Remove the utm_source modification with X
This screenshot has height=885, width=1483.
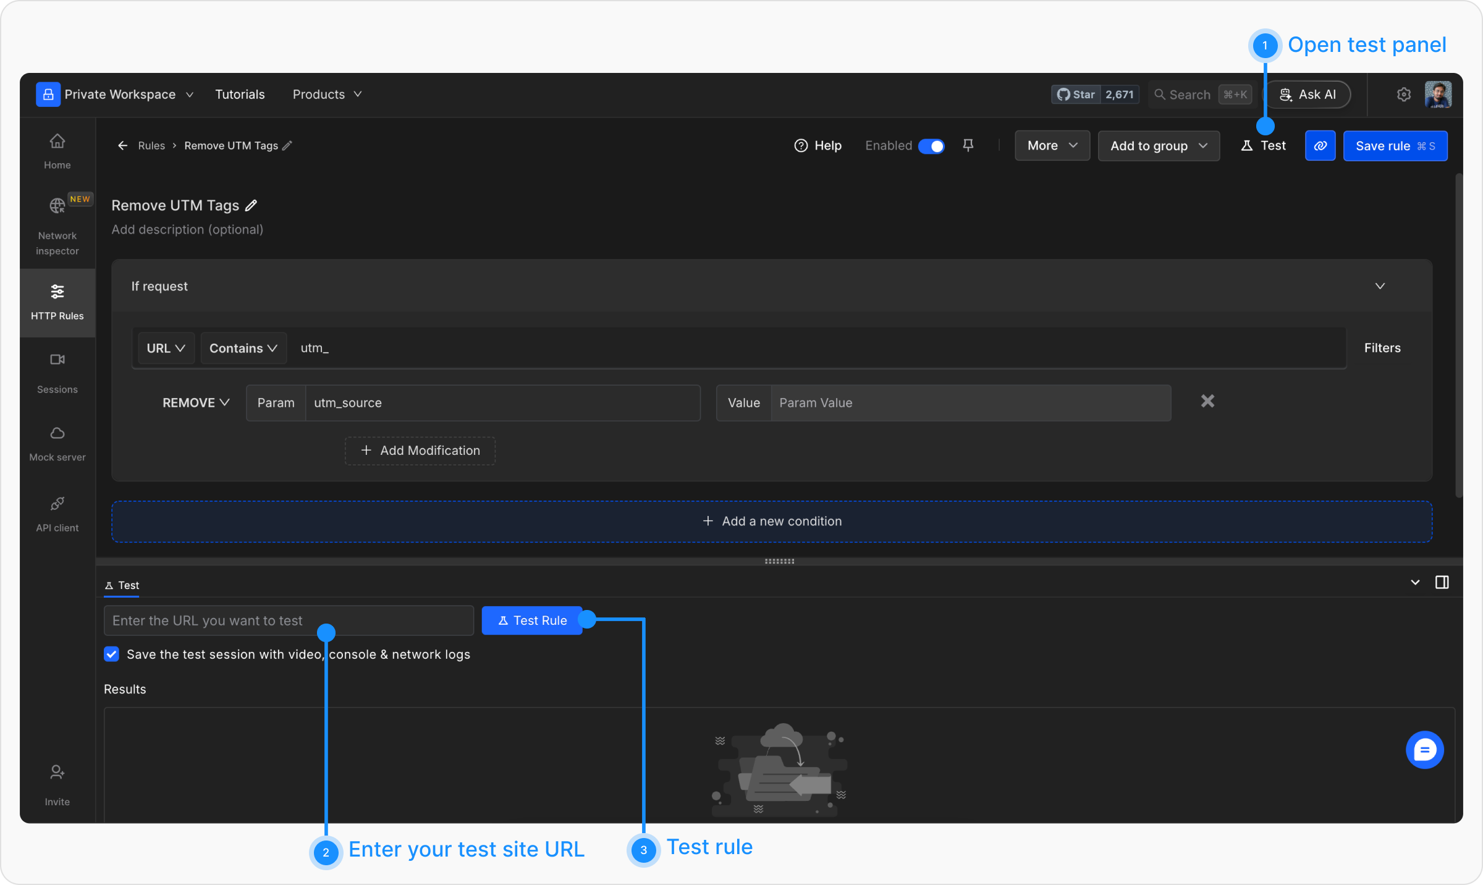(x=1207, y=402)
